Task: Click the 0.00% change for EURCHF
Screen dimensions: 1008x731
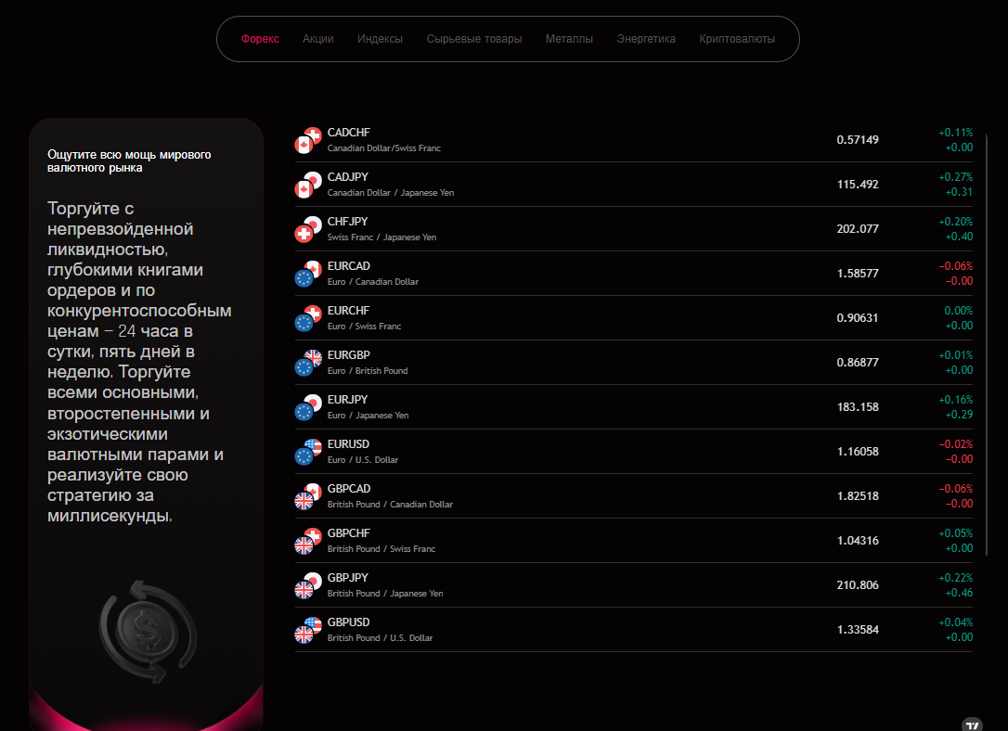Action: (959, 311)
